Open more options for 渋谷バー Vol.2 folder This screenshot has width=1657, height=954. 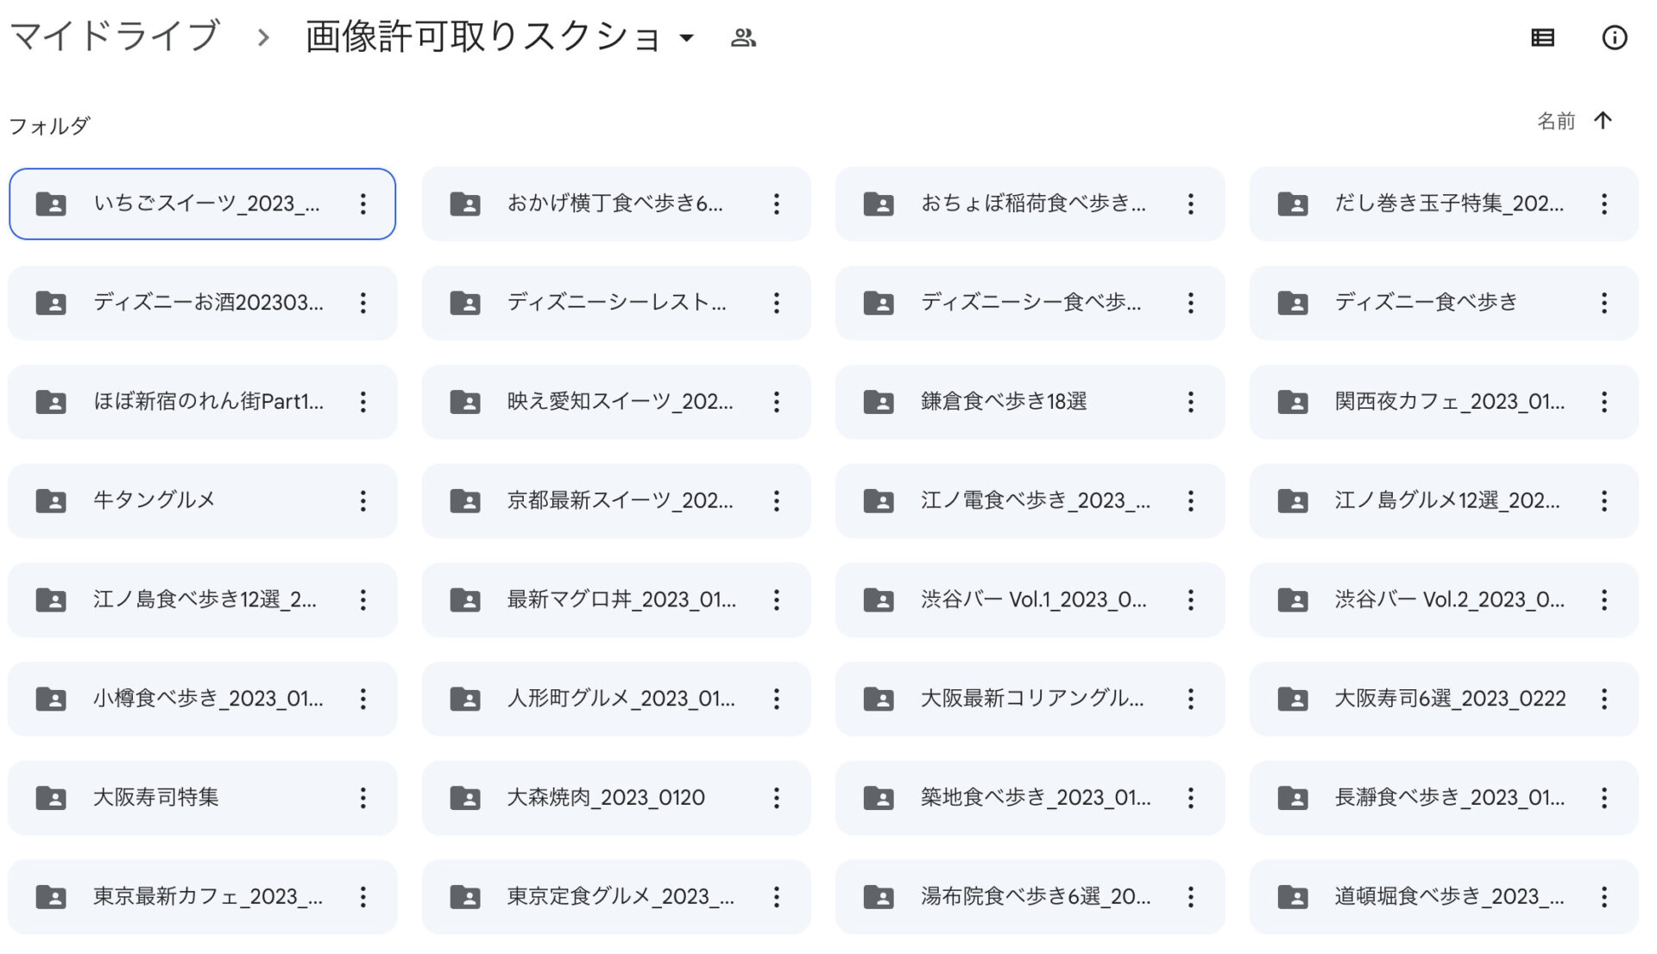(1603, 599)
